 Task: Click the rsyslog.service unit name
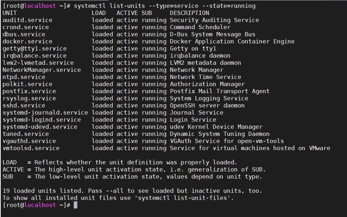[29, 98]
